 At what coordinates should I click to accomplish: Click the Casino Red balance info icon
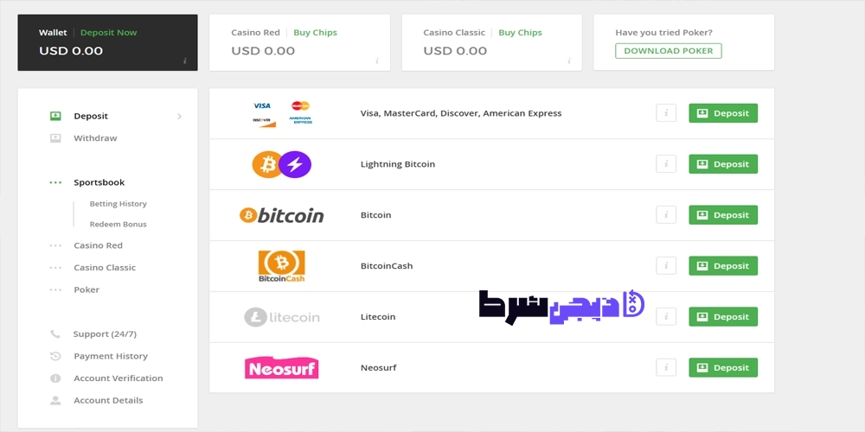(x=377, y=60)
